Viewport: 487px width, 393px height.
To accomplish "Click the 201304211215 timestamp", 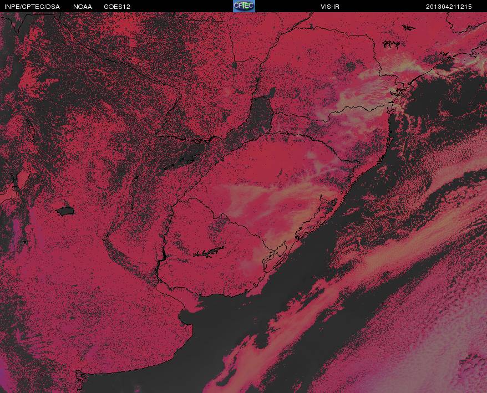I will [x=449, y=7].
